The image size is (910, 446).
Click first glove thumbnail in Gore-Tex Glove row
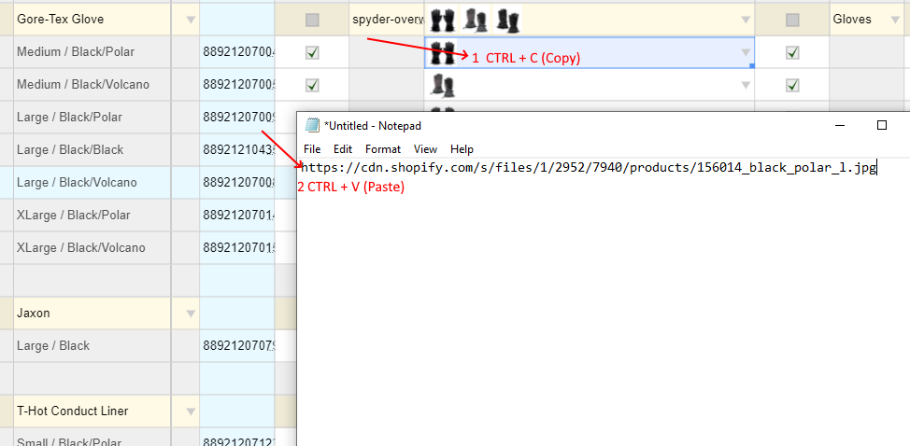pyautogui.click(x=442, y=20)
